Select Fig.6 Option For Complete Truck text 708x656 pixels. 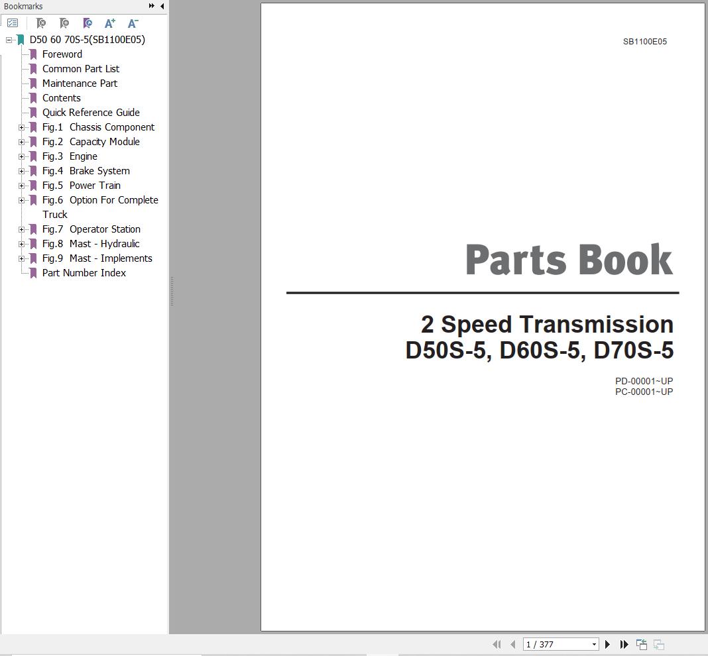pos(100,207)
